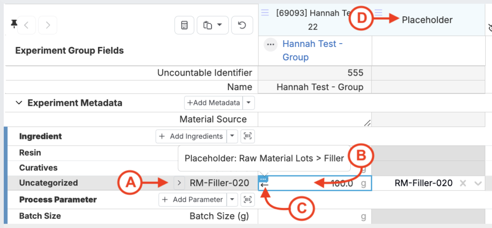This screenshot has width=492, height=228.
Task: Select the Name cell Hannah Test - Group
Action: pos(315,87)
